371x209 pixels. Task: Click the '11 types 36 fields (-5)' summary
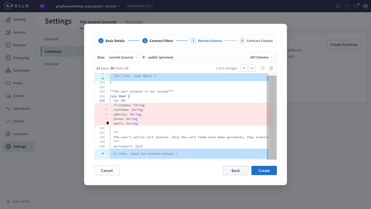(112, 68)
